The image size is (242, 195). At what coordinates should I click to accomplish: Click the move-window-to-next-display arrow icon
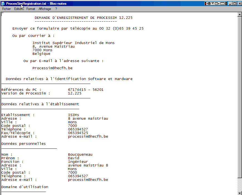click(x=217, y=4)
